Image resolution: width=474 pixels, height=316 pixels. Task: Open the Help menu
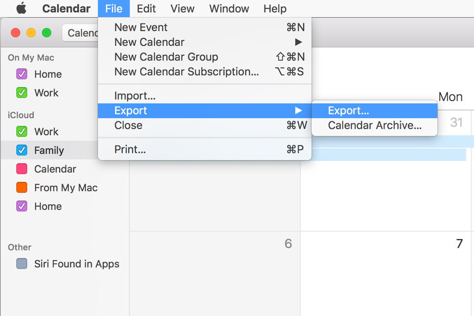click(275, 9)
